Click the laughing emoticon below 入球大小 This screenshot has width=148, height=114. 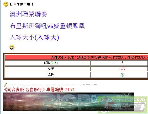click(x=12, y=47)
